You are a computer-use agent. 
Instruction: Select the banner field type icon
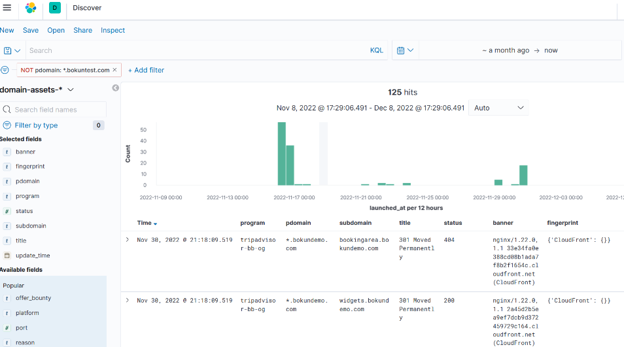click(7, 152)
